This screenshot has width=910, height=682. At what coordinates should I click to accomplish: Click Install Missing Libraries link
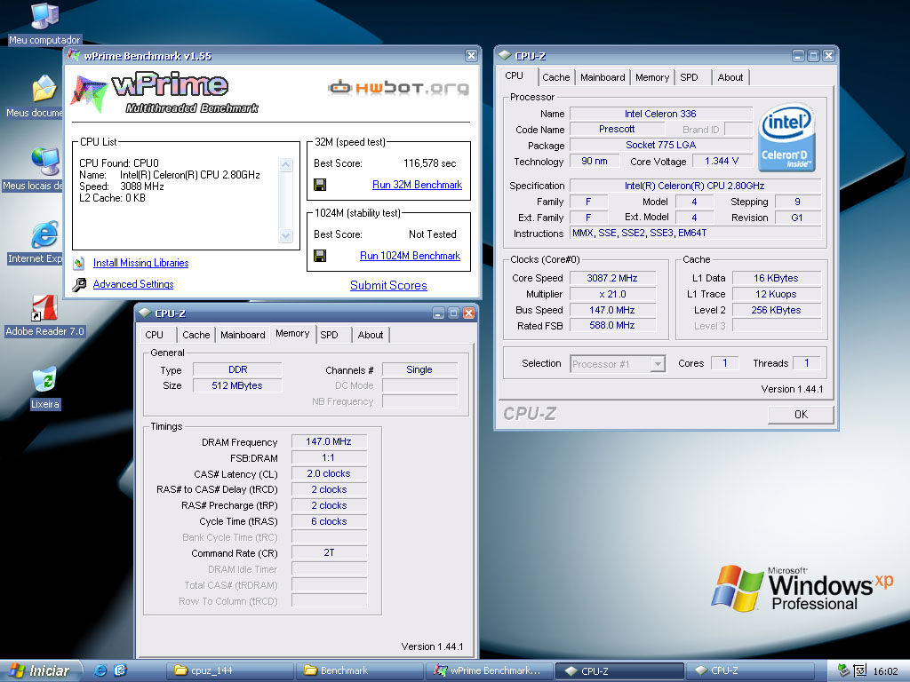[x=141, y=263]
